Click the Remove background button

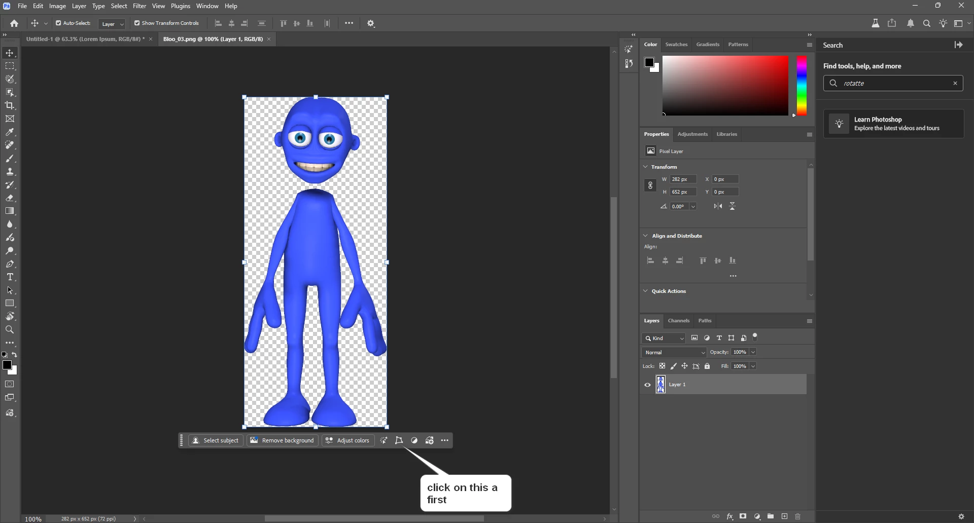(x=283, y=440)
